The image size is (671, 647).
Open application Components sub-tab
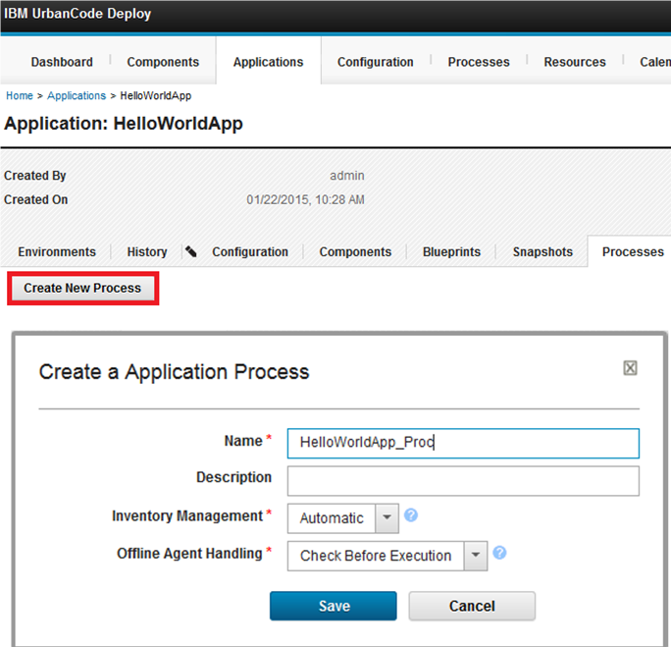[x=355, y=251]
